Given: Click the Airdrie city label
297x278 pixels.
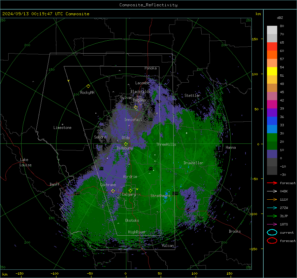Looking at the screenshot, I should 130,177.
